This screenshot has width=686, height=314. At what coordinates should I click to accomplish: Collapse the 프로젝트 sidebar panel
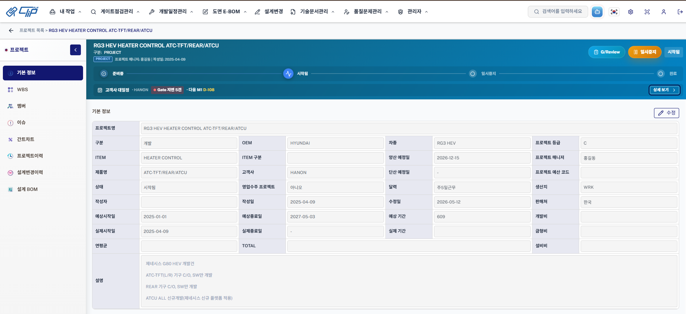pos(76,50)
